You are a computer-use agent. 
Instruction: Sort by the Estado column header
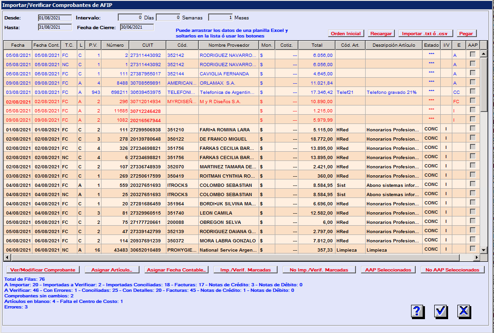click(x=431, y=45)
